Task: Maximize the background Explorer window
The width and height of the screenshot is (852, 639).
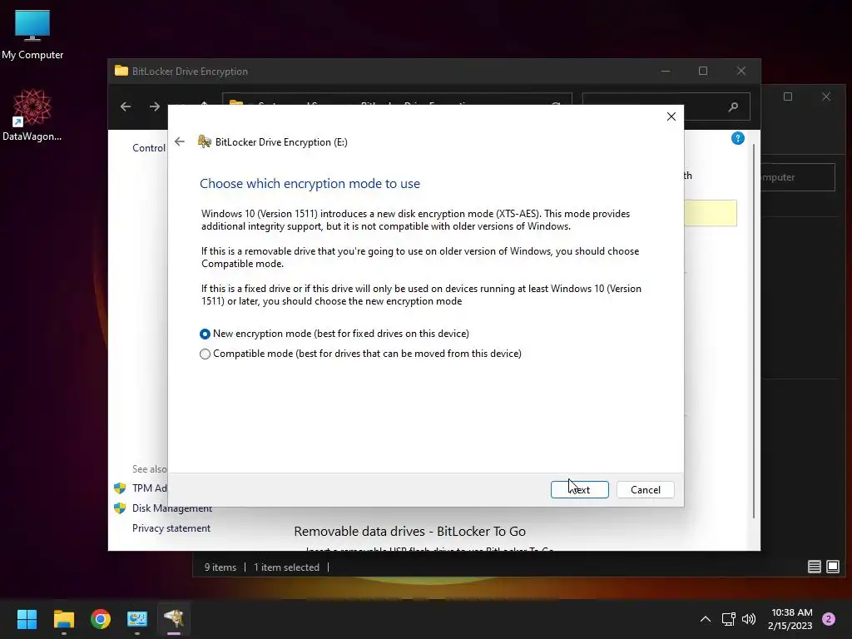Action: pos(788,97)
